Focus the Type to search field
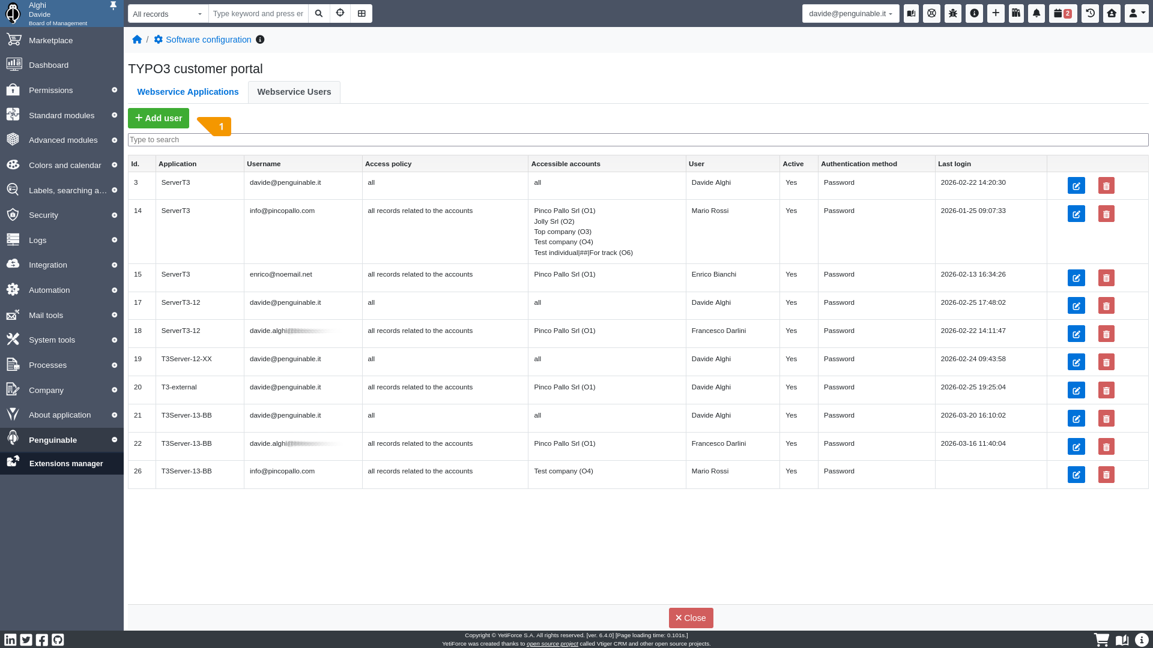The width and height of the screenshot is (1153, 648). point(638,140)
